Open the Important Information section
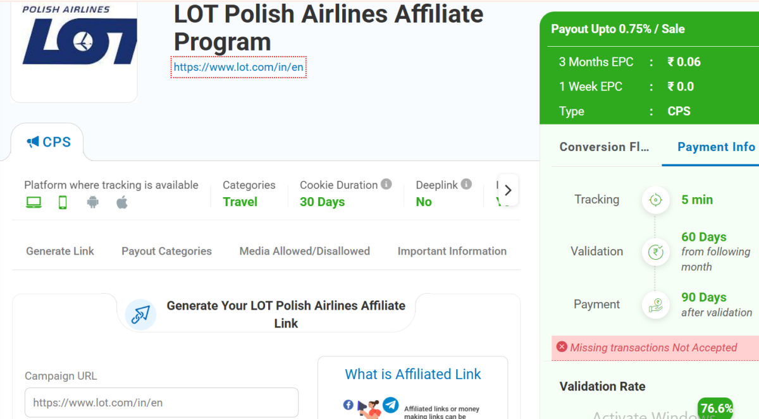This screenshot has width=759, height=419. point(452,251)
